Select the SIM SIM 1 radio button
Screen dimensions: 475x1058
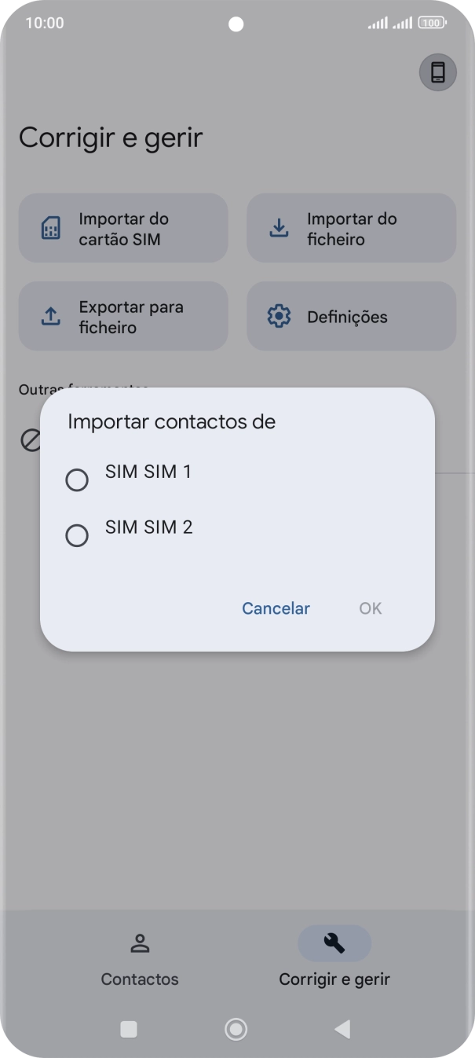[x=77, y=479]
